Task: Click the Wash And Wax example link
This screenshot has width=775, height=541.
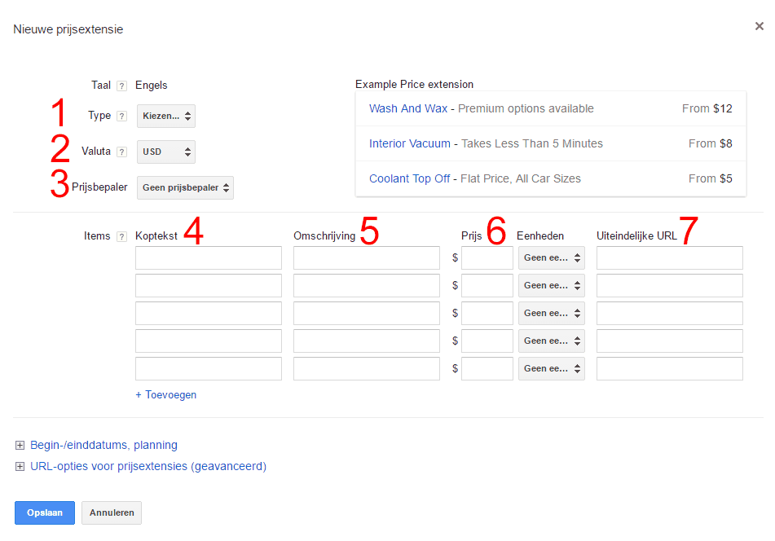Action: (x=407, y=108)
